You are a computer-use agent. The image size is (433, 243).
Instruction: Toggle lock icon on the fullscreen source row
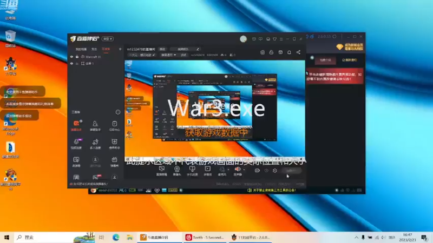pos(77,63)
